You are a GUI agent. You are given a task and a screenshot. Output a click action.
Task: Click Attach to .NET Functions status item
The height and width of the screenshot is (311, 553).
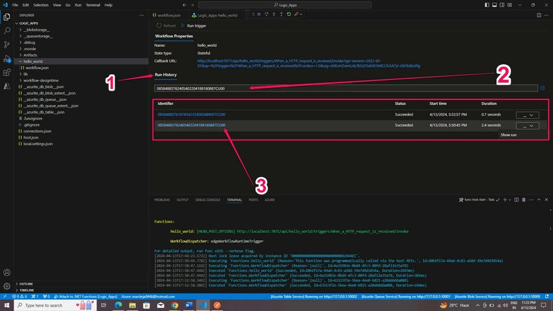[86, 296]
